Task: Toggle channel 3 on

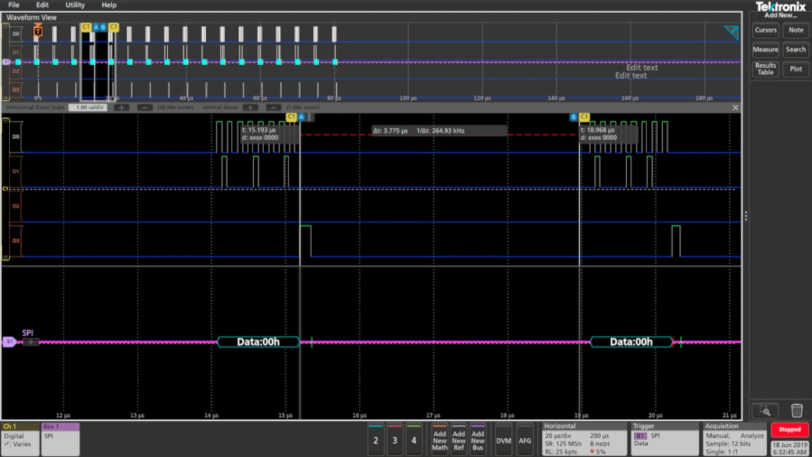Action: click(x=395, y=439)
